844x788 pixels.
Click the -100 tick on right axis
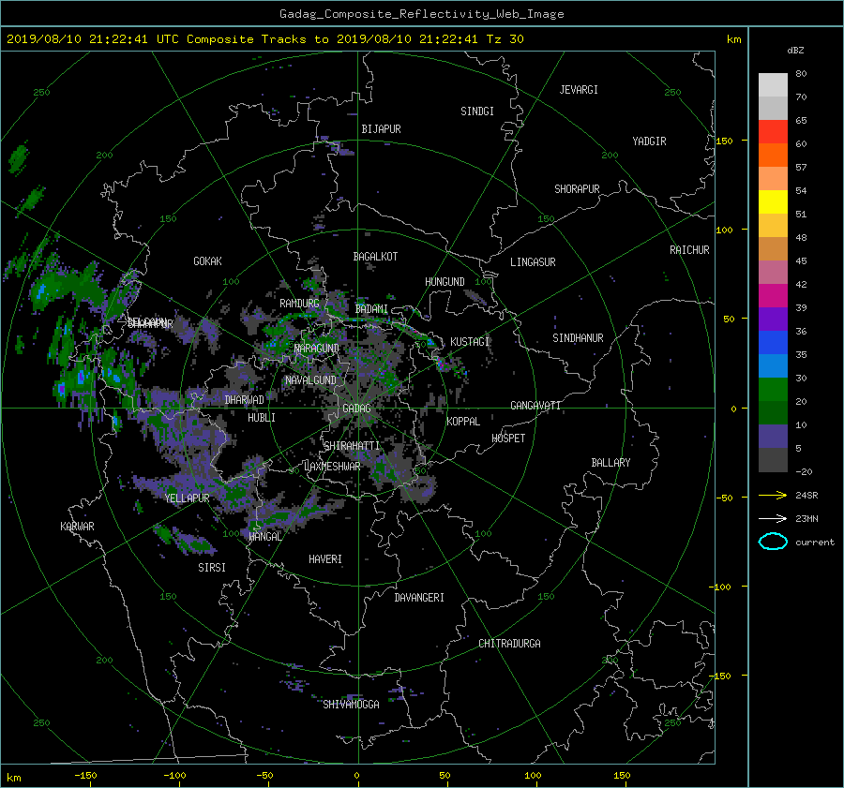click(x=721, y=587)
